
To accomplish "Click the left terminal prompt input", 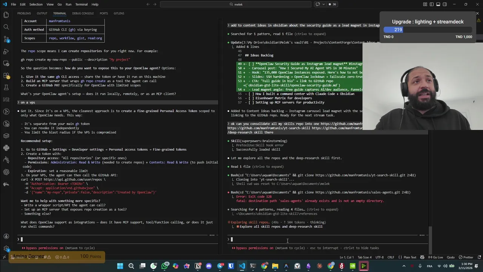I will 117,239.
